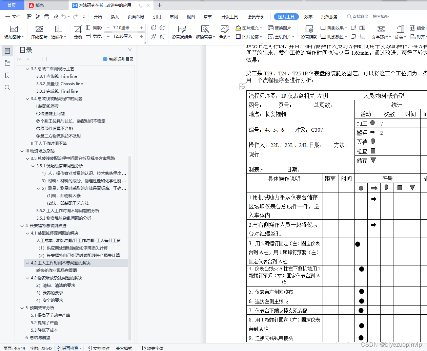Open the 文件 file menu

click(13, 17)
